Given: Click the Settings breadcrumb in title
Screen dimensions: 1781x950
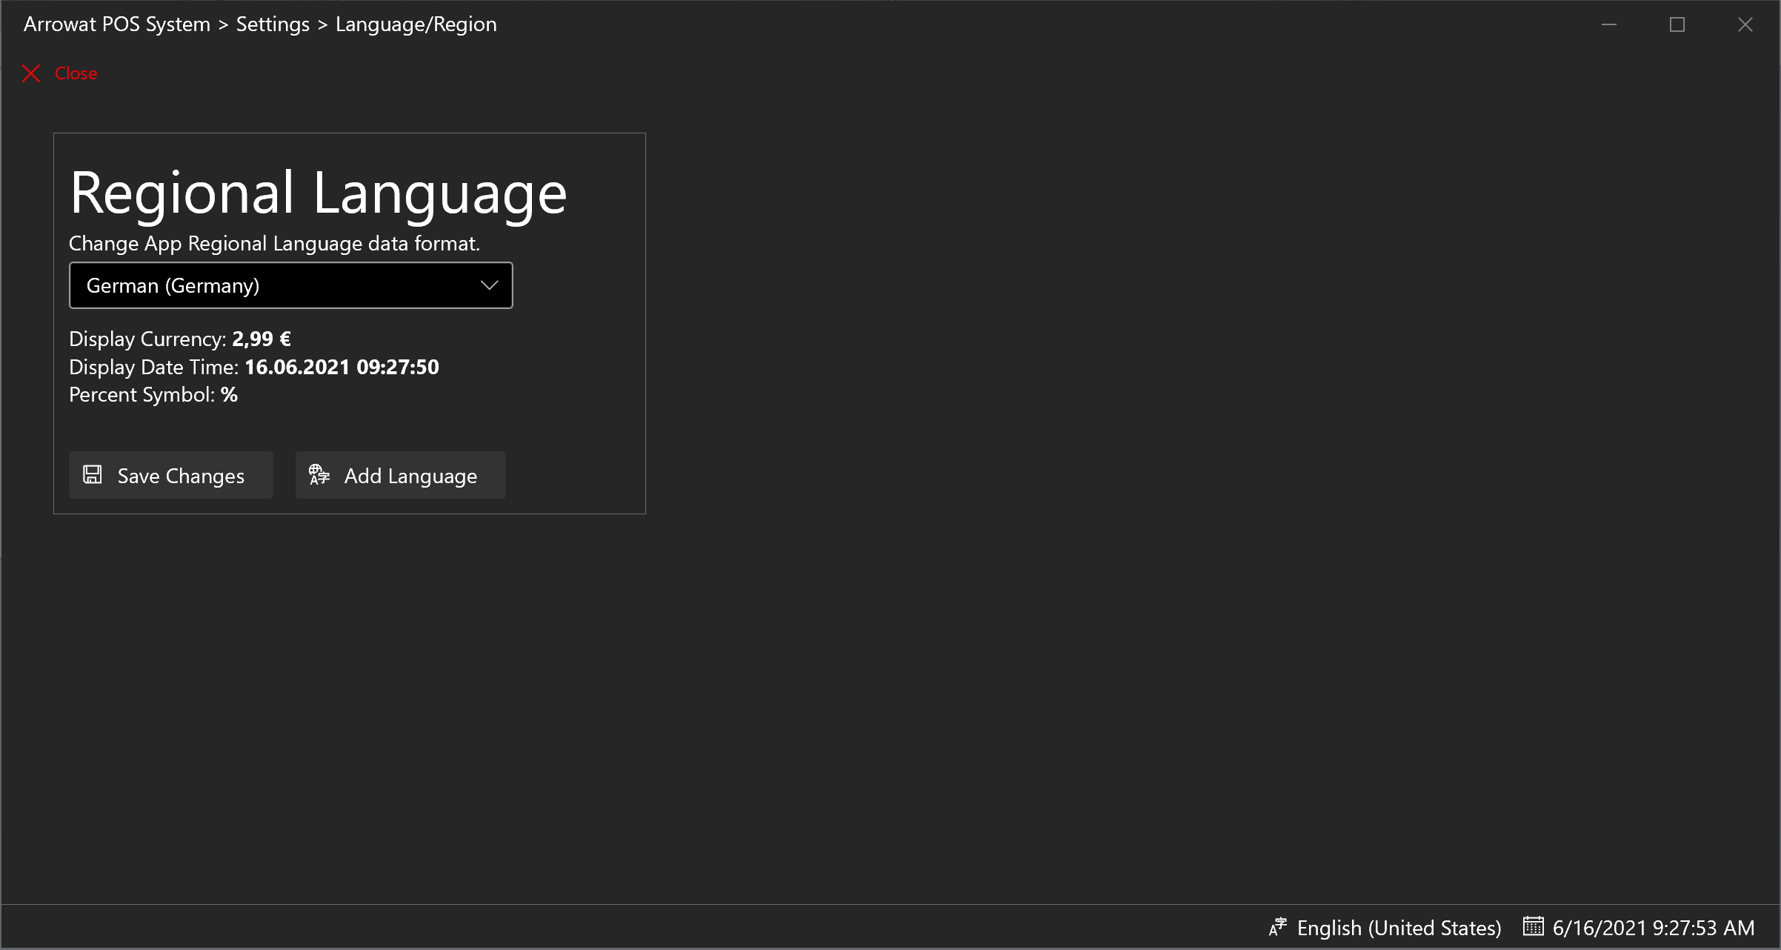Looking at the screenshot, I should [273, 24].
